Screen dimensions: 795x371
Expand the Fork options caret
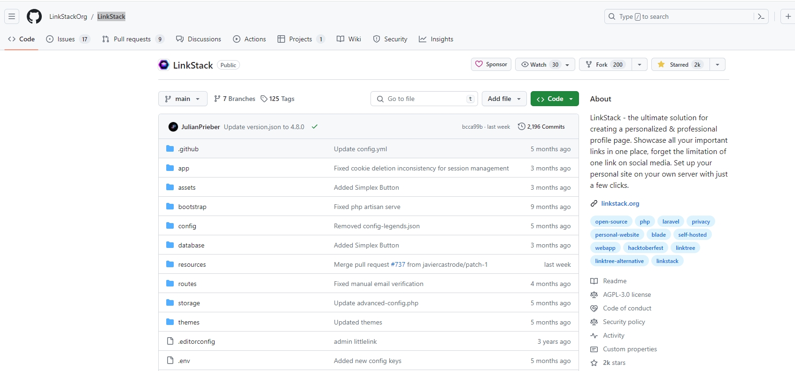point(640,64)
